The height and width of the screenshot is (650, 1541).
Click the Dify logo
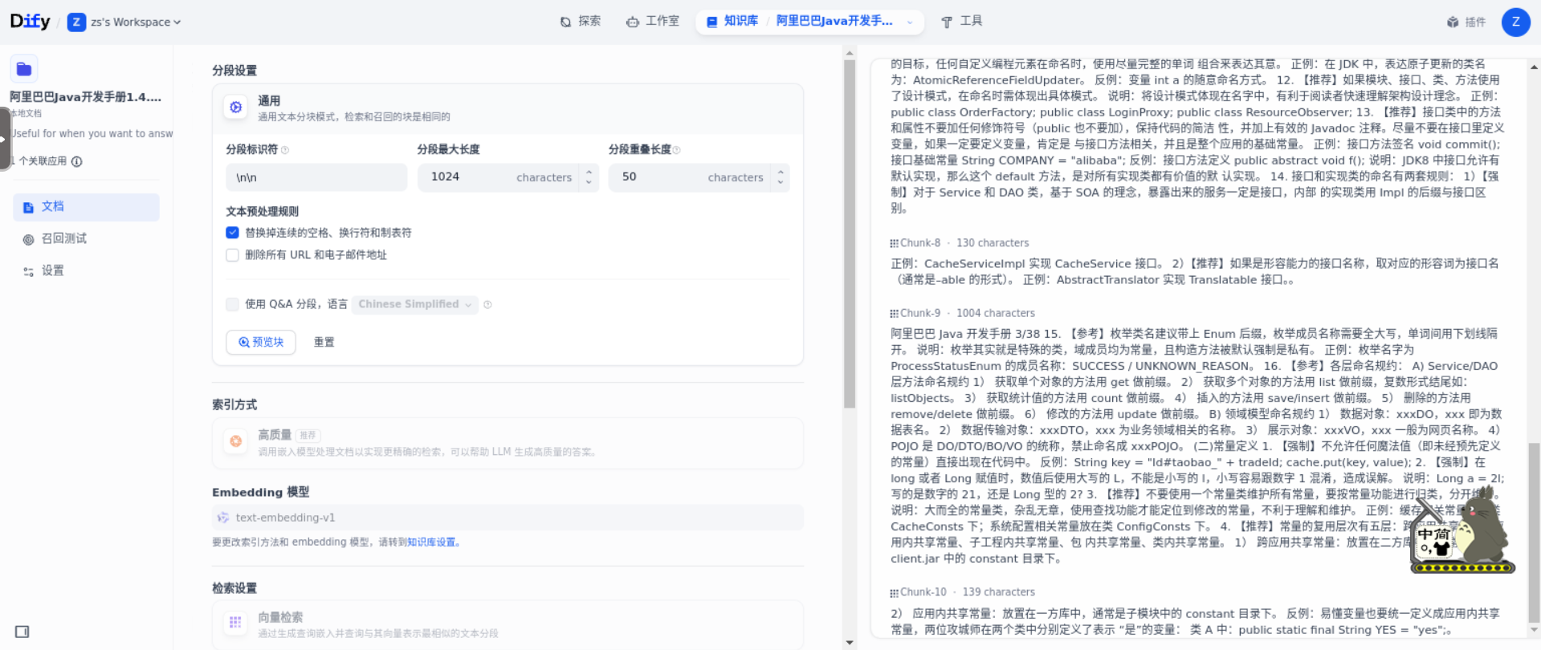tap(30, 22)
